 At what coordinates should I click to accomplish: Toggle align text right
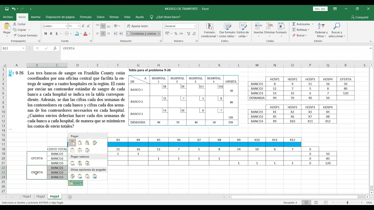pyautogui.click(x=109, y=34)
